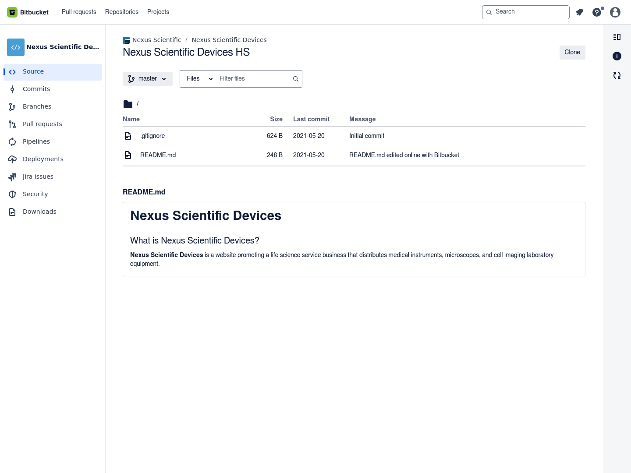The width and height of the screenshot is (631, 473).
Task: Open Projects in top navigation
Action: pos(158,12)
